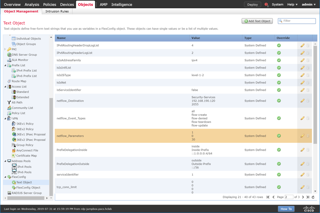Click override checkmark for PrefixDelegationInside
This screenshot has height=213, width=320.
pyautogui.click(x=279, y=150)
